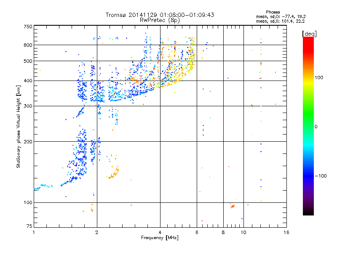The width and height of the screenshot is (337, 253).
Task: Click the 'RwPretec (8p)' subtitle
Action: [160, 20]
